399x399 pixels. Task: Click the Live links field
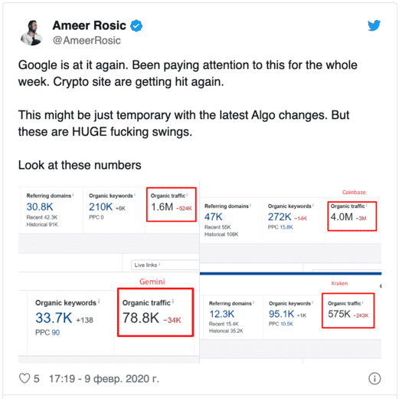[165, 265]
